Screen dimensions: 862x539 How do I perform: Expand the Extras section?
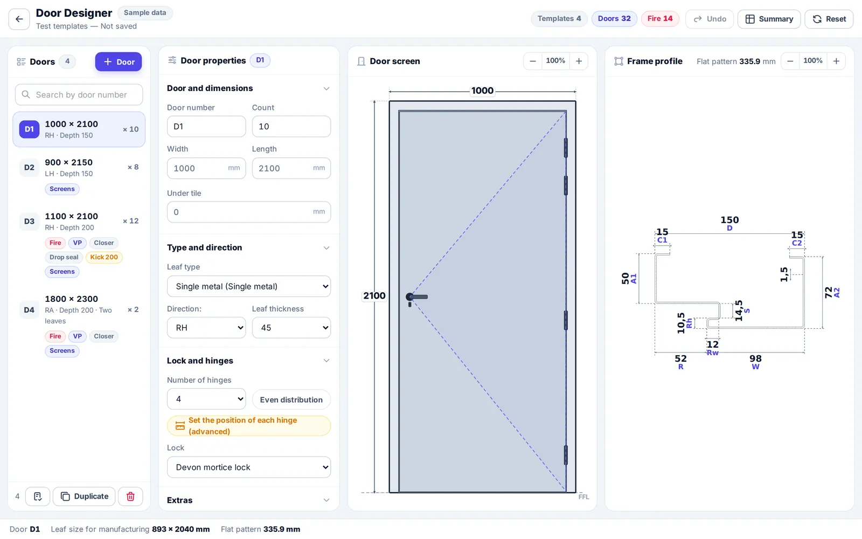(326, 501)
